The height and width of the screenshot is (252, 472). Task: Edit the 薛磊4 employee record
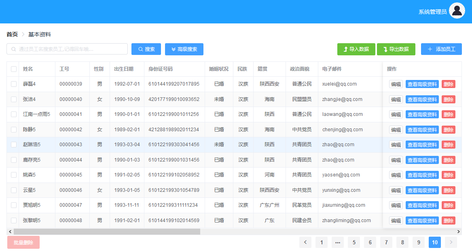[x=396, y=84]
